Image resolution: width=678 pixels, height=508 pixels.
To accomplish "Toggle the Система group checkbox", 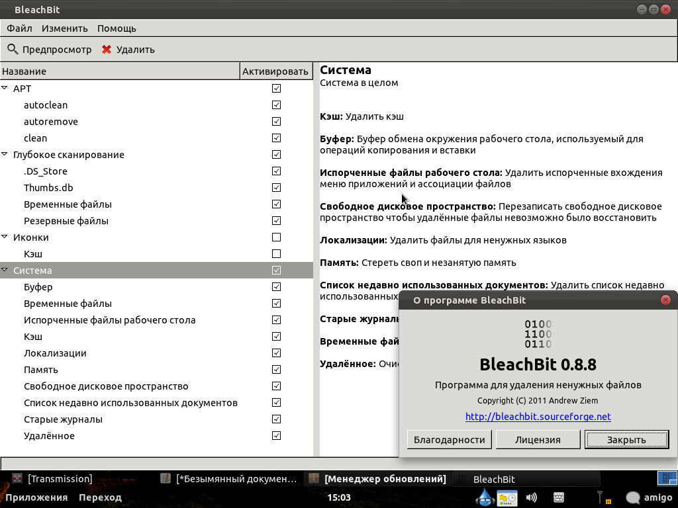I will pyautogui.click(x=276, y=270).
